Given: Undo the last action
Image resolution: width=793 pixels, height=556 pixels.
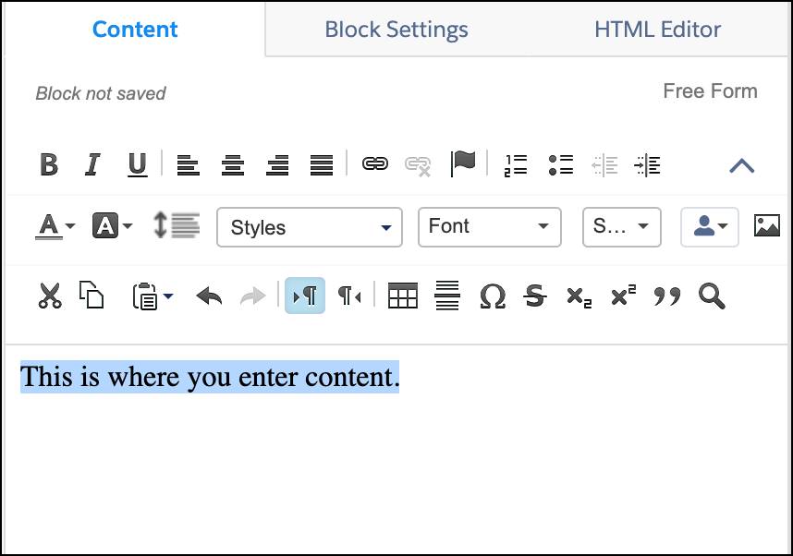Looking at the screenshot, I should pos(210,296).
